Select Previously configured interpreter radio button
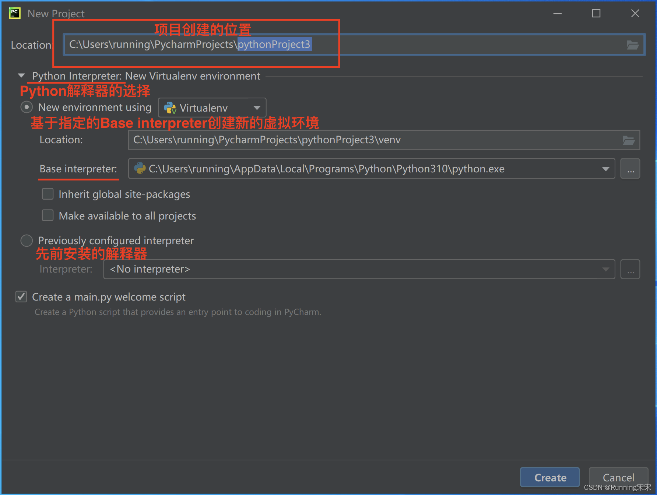This screenshot has height=495, width=657. click(x=27, y=241)
